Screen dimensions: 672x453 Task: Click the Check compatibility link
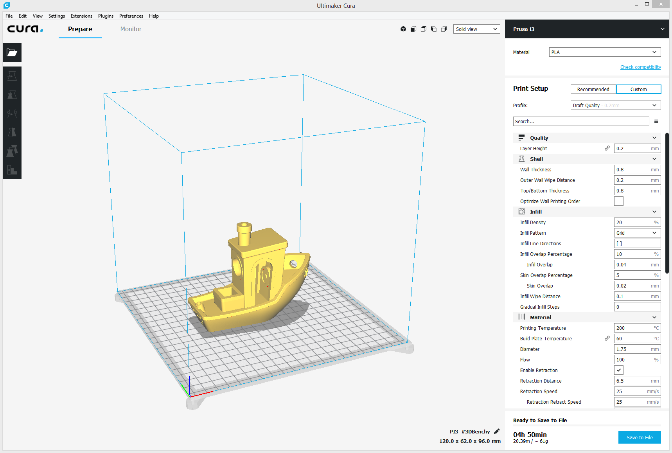click(x=640, y=67)
